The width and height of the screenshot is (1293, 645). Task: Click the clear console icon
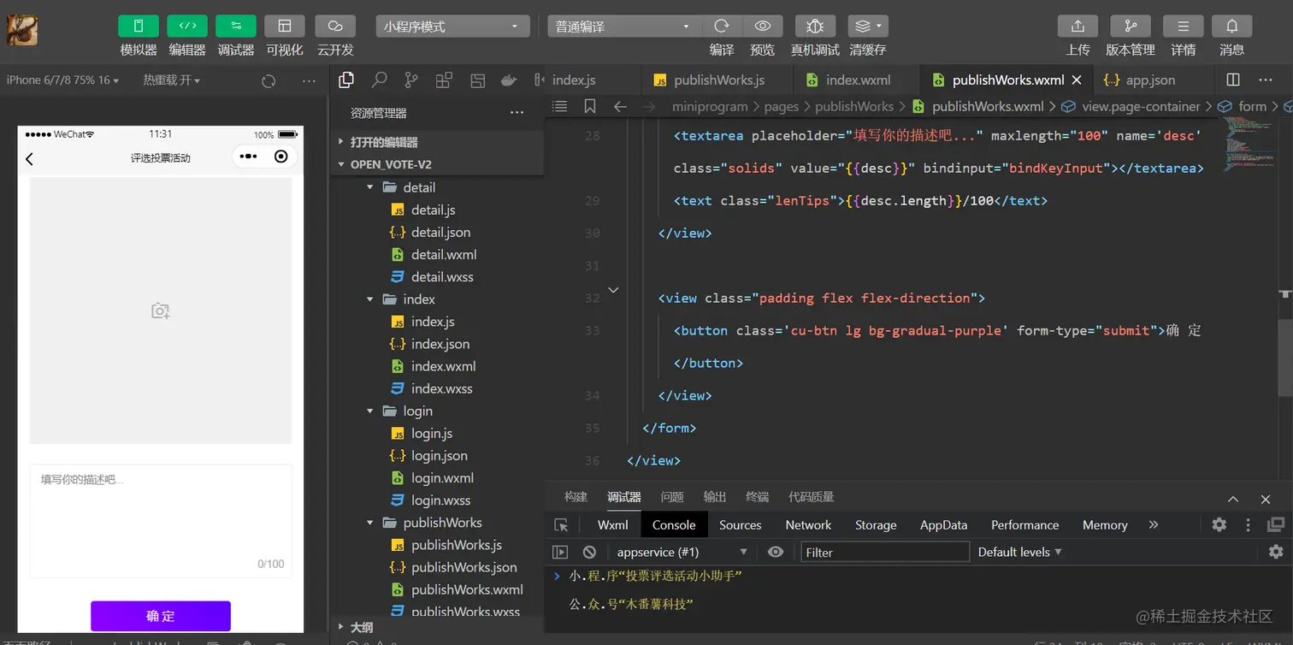point(589,552)
